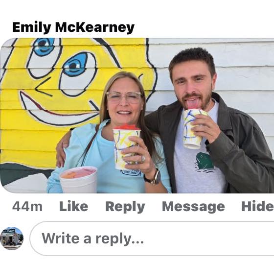Click the page profile avatar thumbnail
Screen dimensions: 274x263
click(12, 239)
